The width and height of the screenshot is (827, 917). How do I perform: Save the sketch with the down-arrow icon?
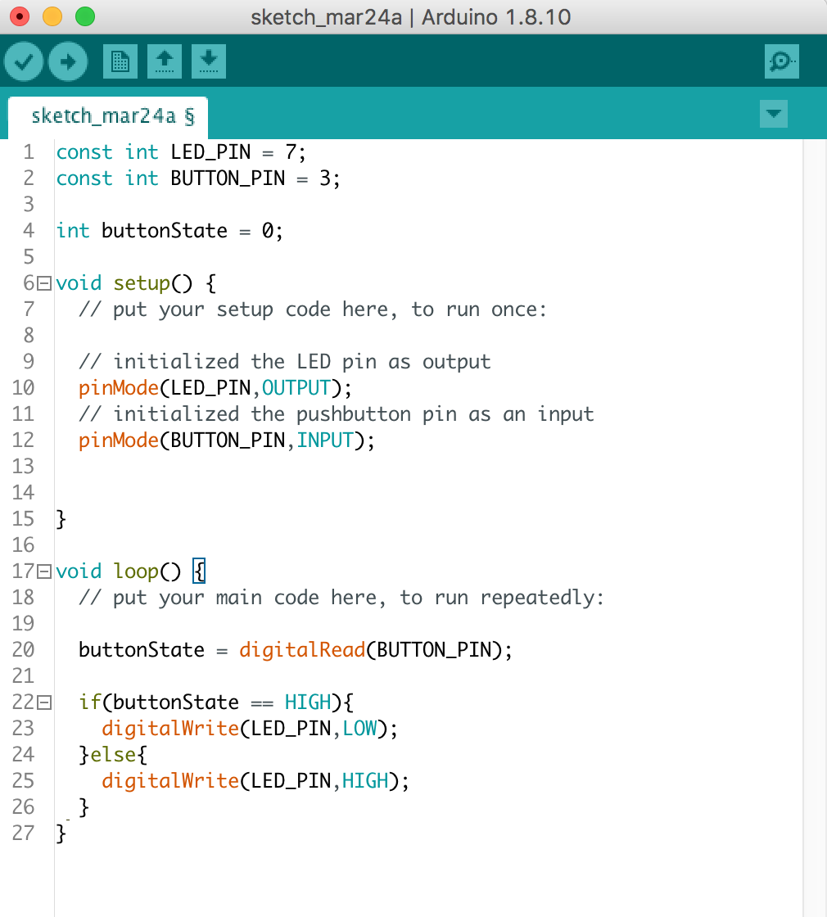pos(209,61)
